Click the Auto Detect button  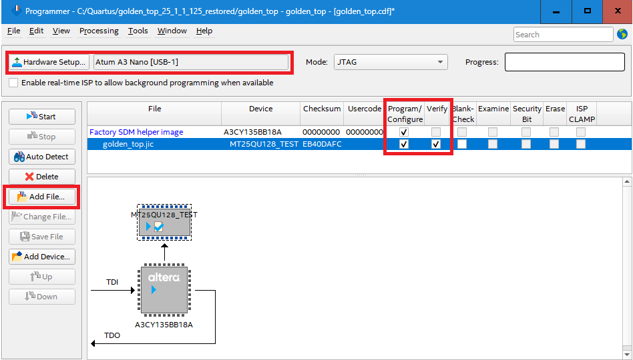[41, 157]
